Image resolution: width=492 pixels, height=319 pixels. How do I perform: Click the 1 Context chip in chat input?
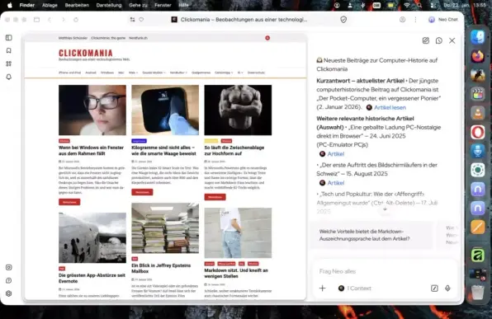355,288
